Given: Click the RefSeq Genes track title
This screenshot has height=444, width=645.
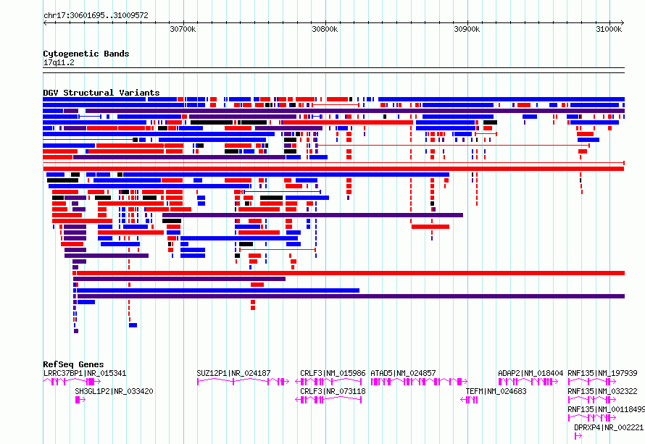Looking at the screenshot, I should [x=74, y=364].
